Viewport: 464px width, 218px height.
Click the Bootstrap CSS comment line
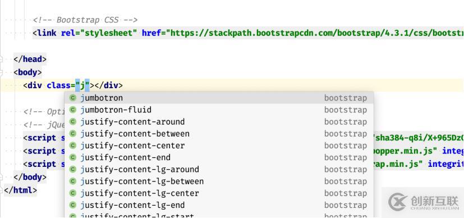(x=85, y=20)
